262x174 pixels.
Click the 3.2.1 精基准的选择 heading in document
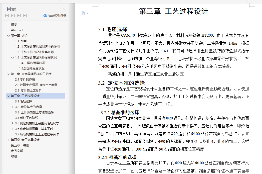[x=120, y=113]
